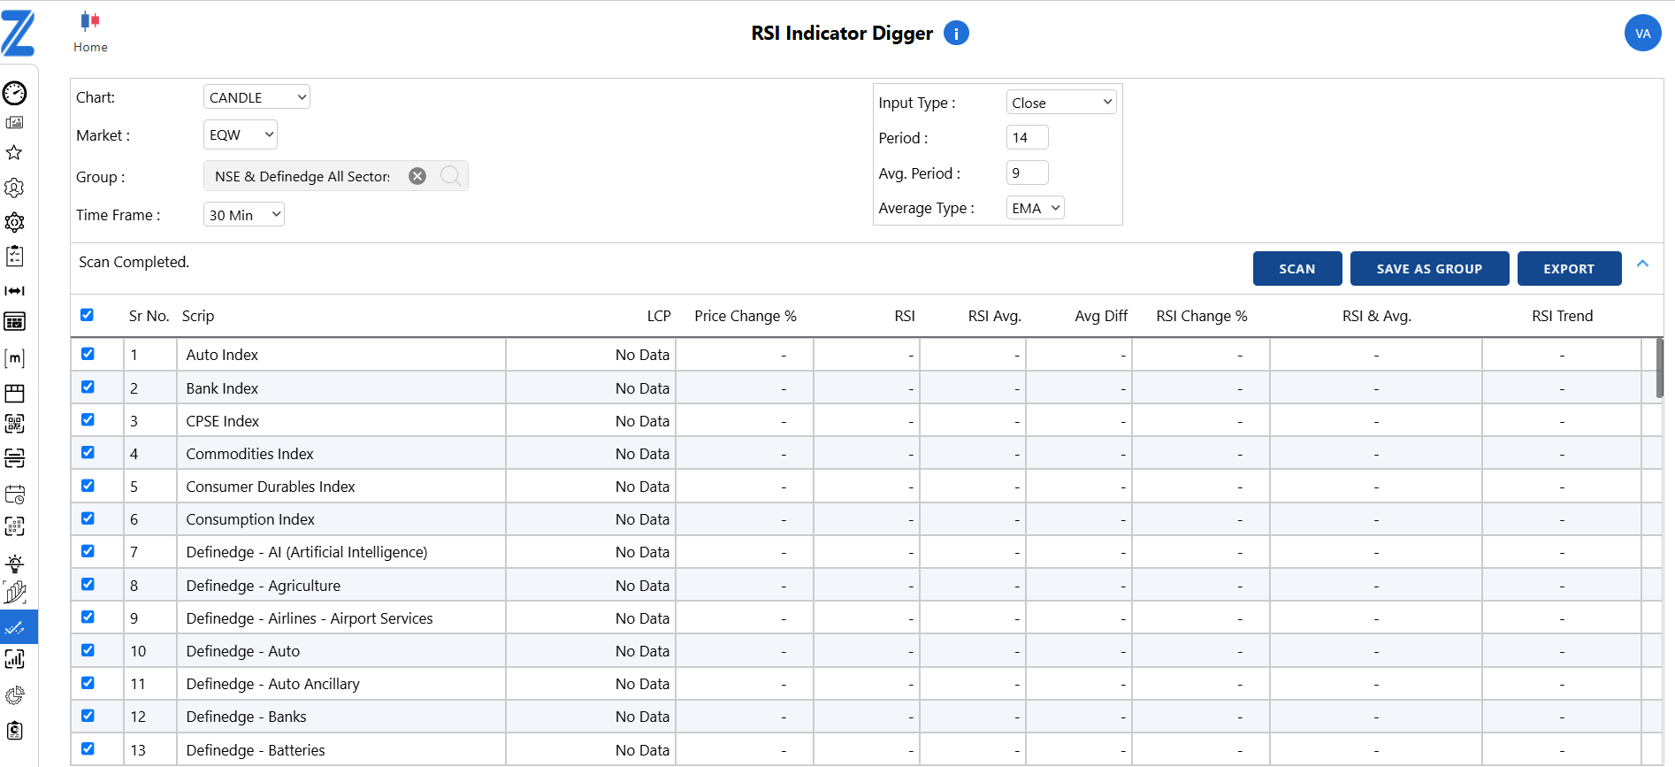Open the clipboard checklist sidebar icon
1675x767 pixels.
pyautogui.click(x=15, y=257)
